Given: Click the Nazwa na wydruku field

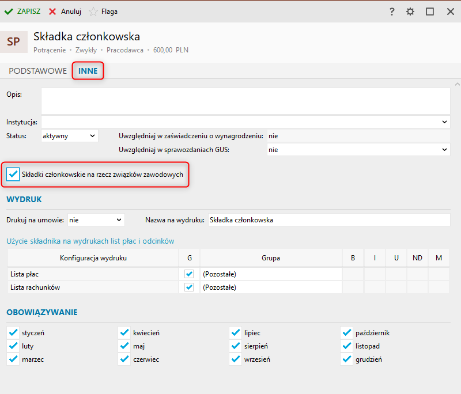Looking at the screenshot, I should (x=329, y=220).
